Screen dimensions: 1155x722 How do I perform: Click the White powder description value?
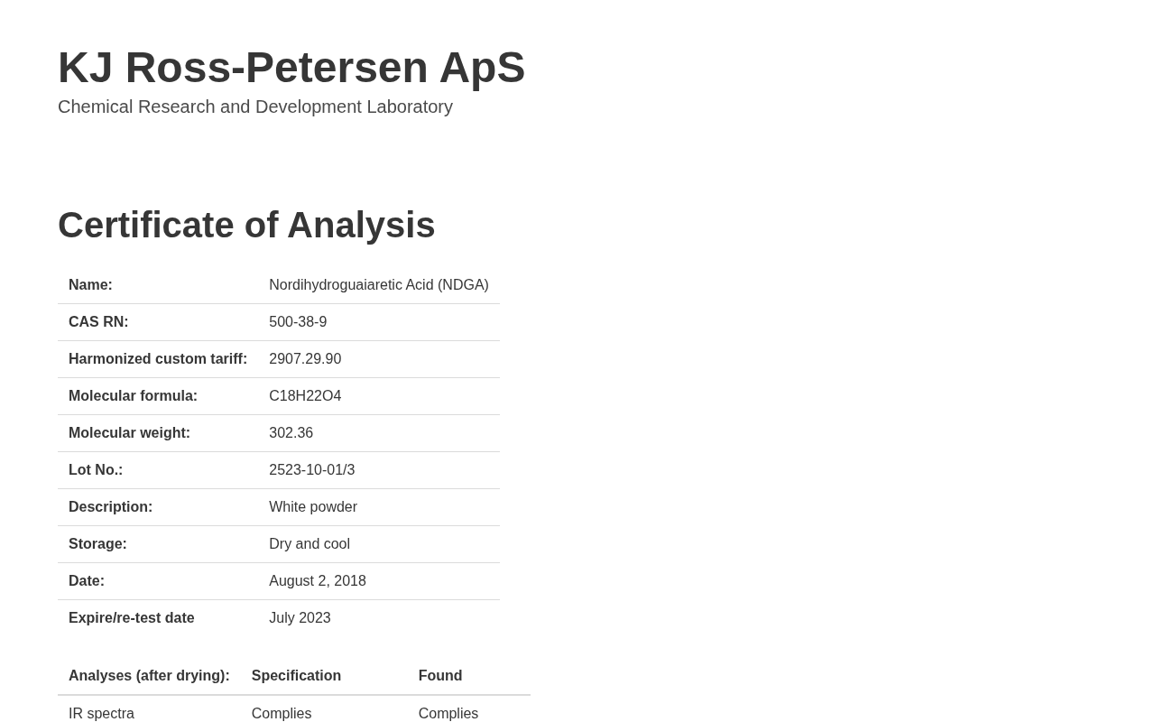click(313, 507)
